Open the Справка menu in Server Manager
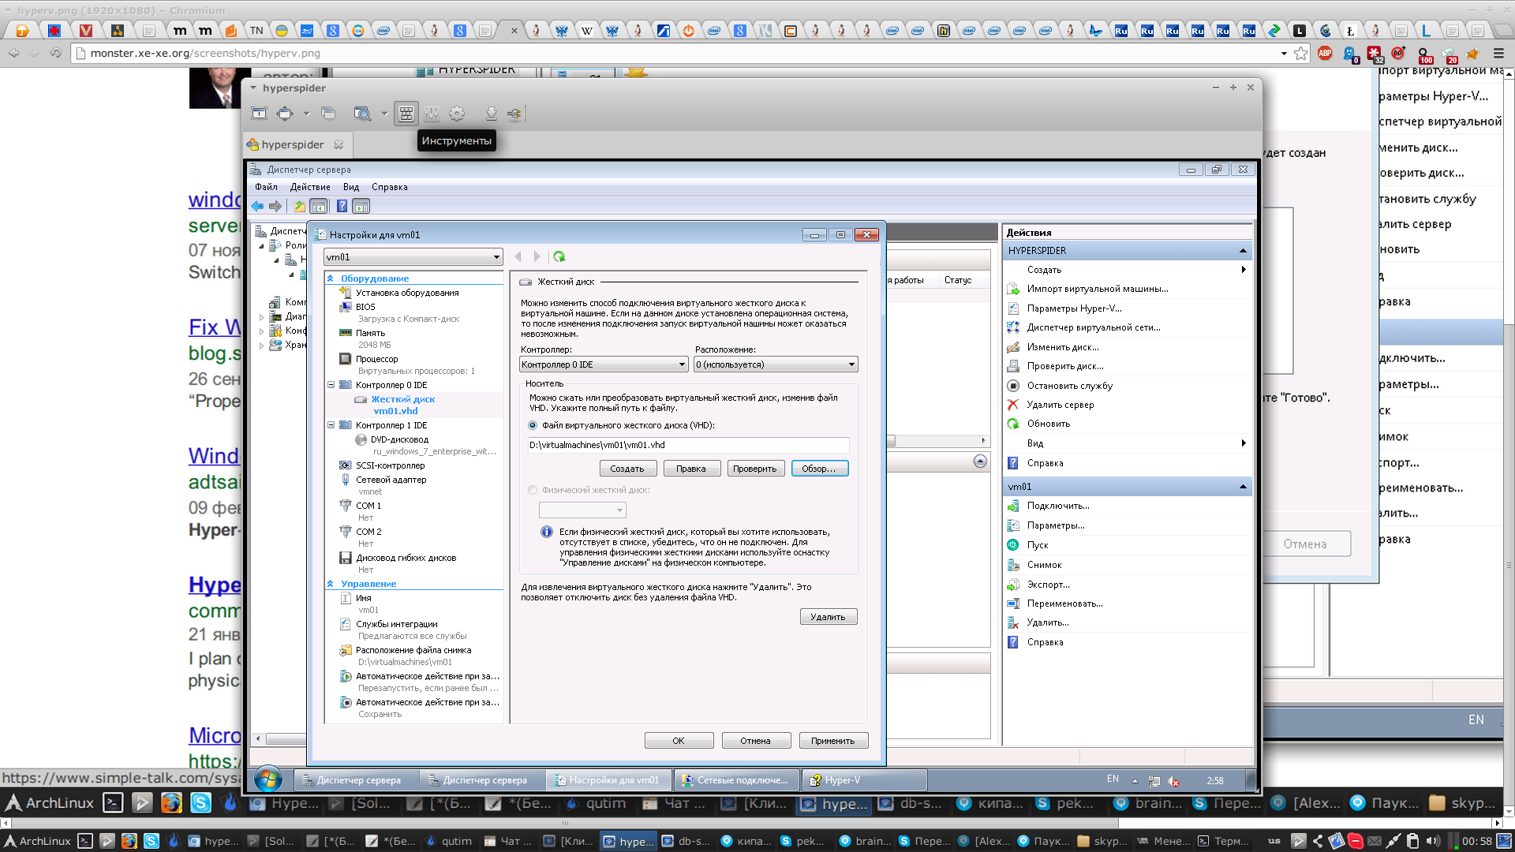 389,187
